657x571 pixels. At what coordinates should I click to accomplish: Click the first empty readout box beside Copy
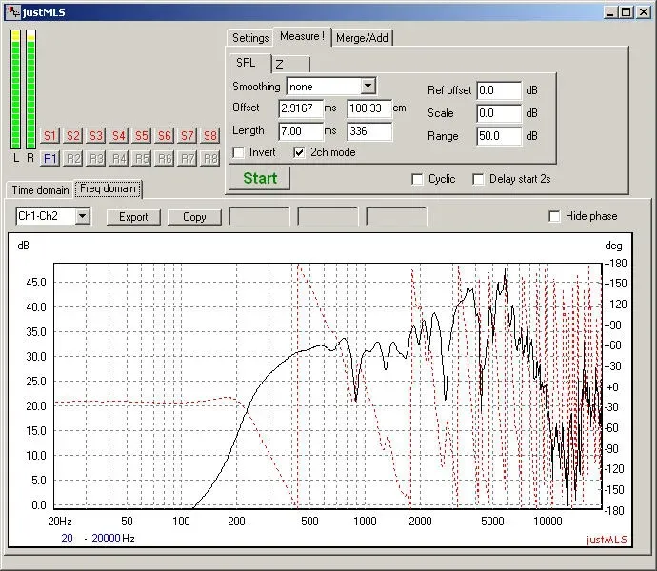(259, 217)
